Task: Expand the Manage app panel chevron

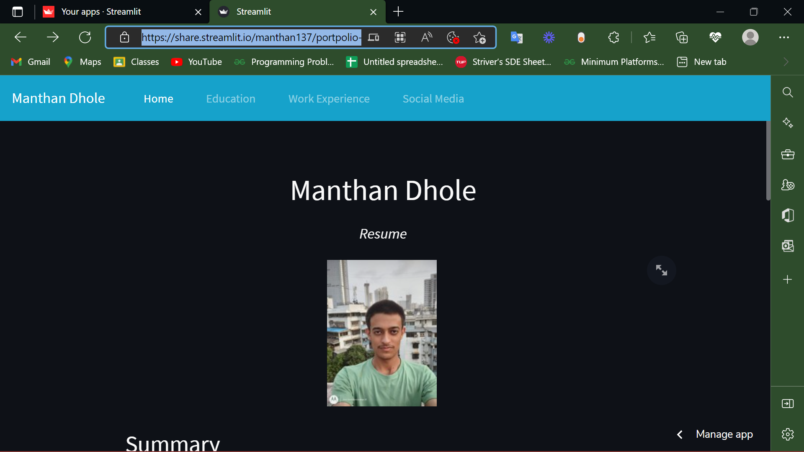Action: click(x=680, y=434)
